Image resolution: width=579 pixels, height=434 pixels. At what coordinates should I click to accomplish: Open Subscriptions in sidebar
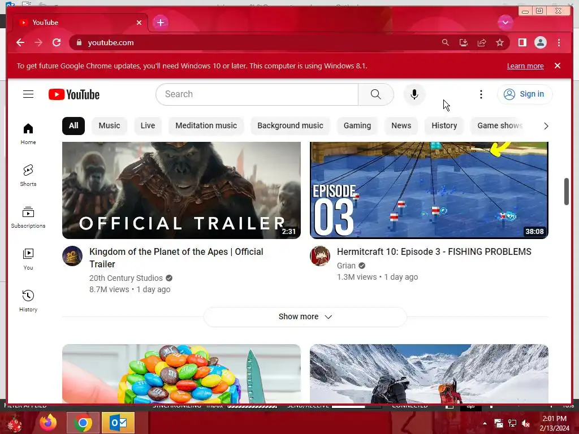point(28,218)
